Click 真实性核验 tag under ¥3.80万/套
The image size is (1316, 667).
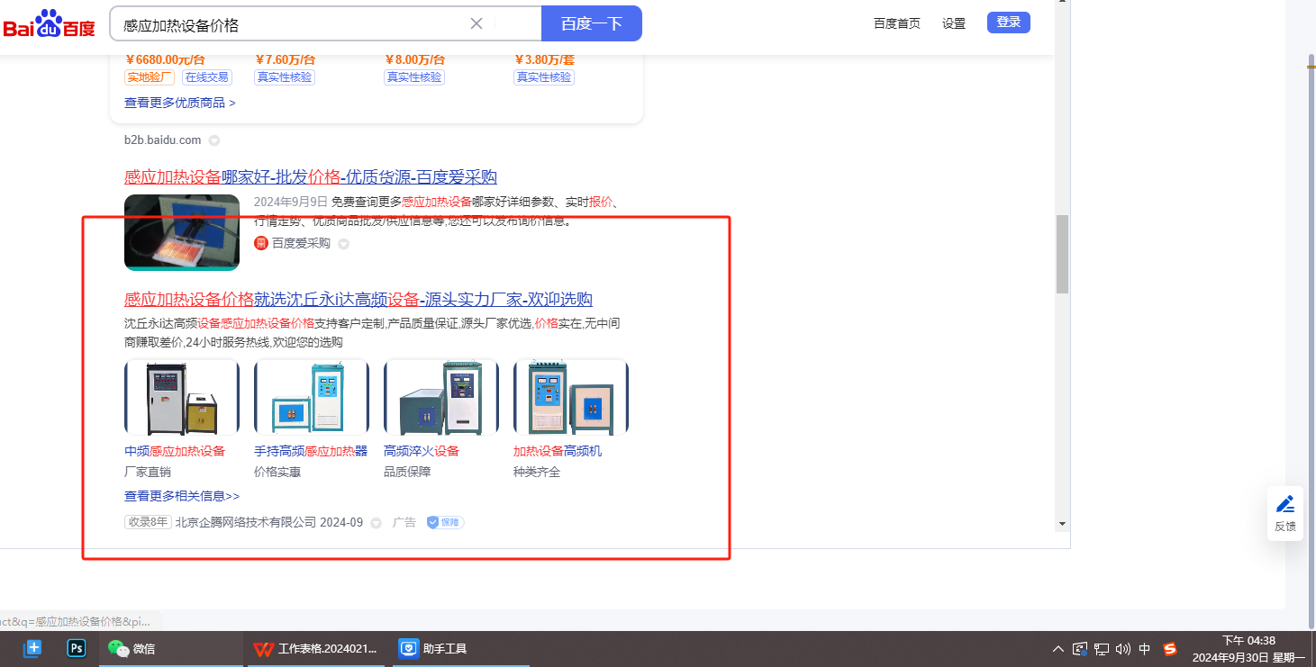tap(544, 77)
